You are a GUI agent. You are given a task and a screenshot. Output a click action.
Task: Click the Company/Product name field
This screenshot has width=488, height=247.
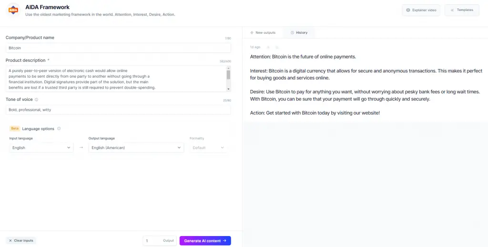118,48
